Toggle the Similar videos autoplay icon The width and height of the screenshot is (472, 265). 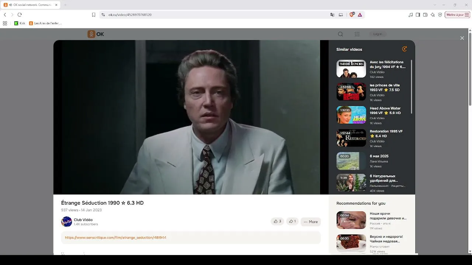tap(405, 49)
